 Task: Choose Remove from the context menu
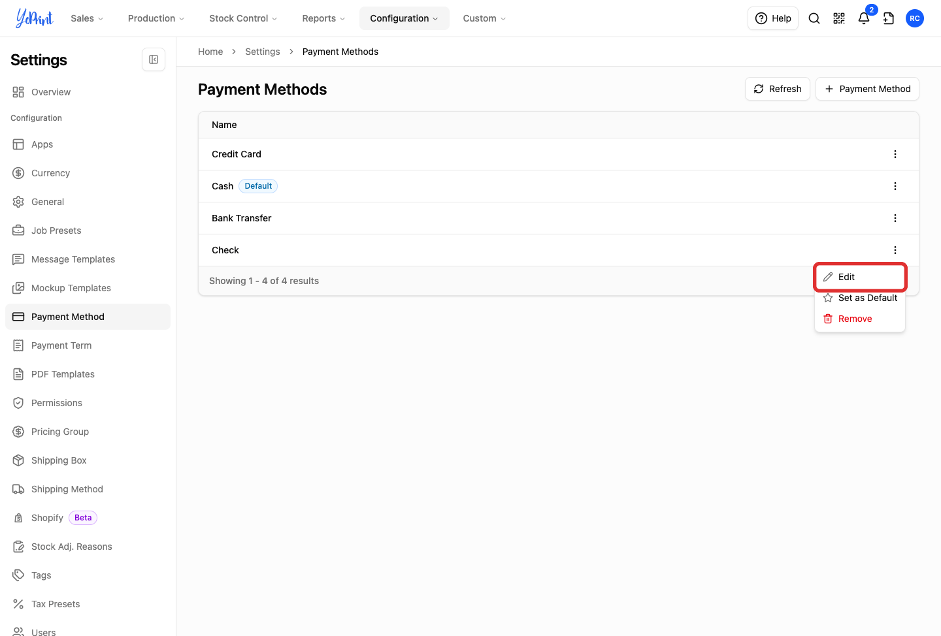point(860,319)
